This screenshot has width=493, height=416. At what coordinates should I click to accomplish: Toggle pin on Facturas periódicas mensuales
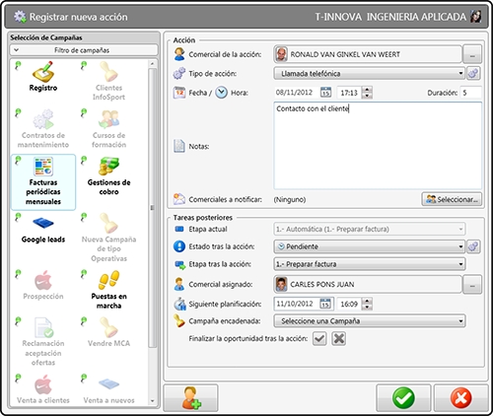click(x=18, y=161)
